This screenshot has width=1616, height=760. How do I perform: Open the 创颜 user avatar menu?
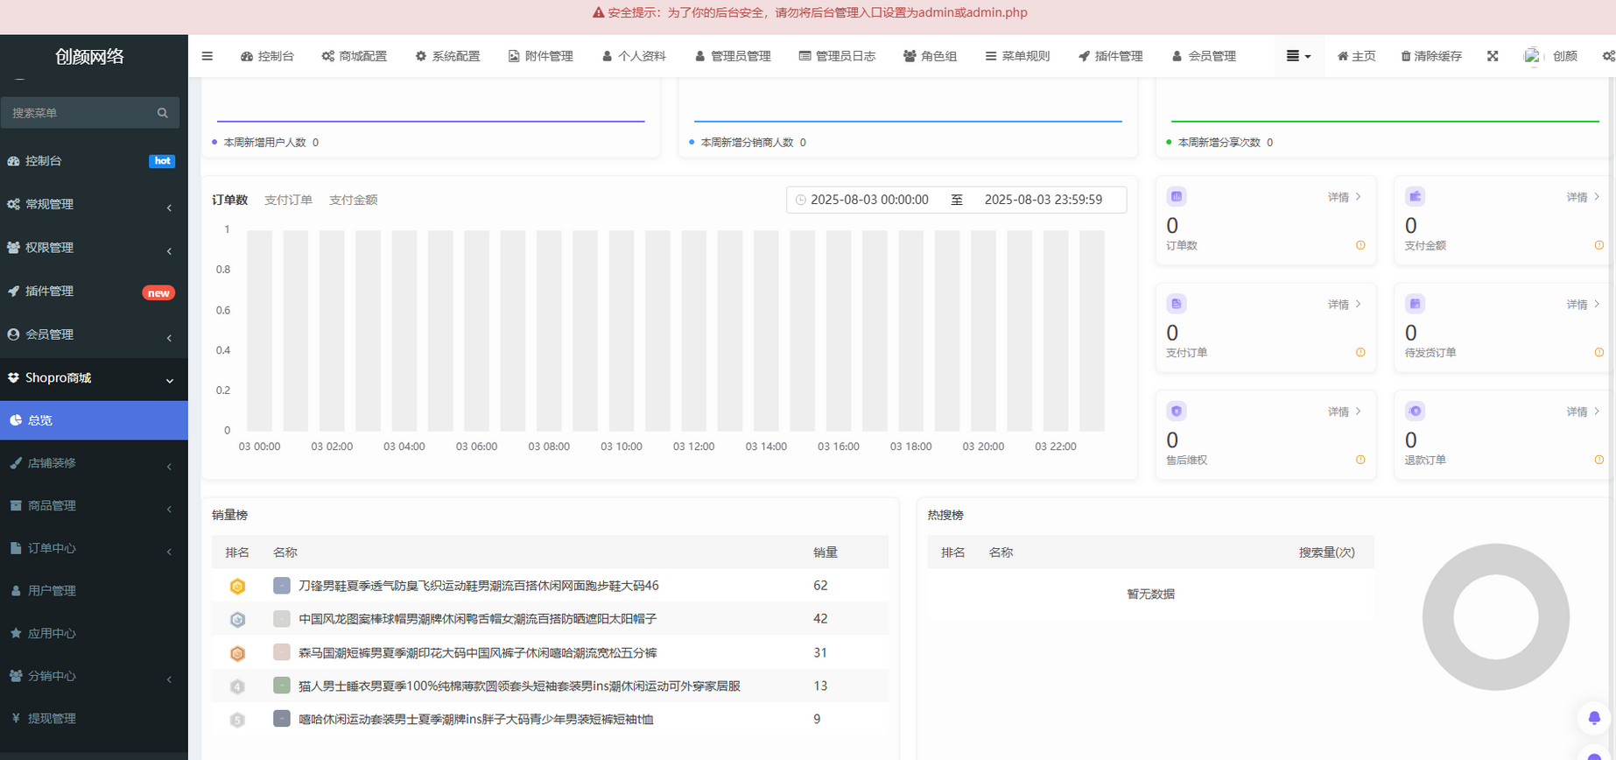pyautogui.click(x=1550, y=56)
